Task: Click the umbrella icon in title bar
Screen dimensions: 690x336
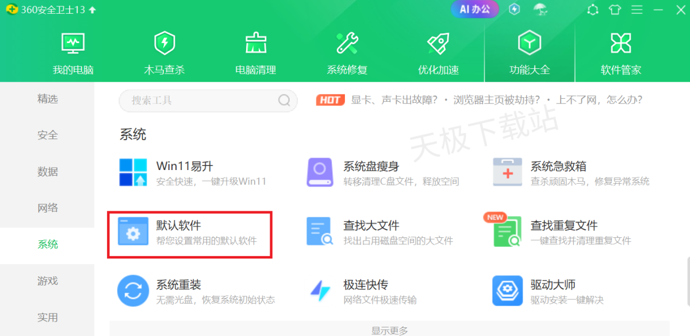Action: pos(540,9)
